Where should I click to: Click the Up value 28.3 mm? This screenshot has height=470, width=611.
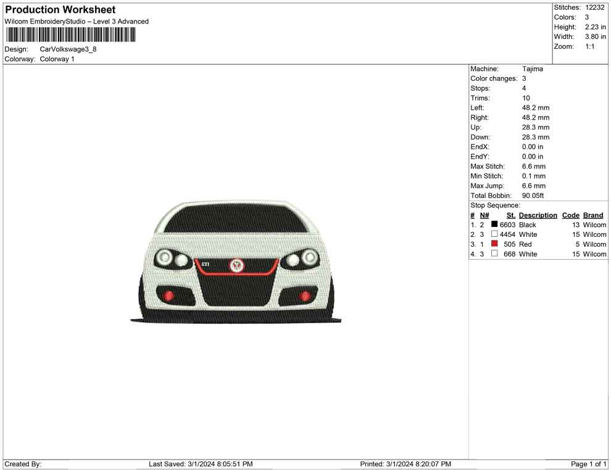[x=536, y=127]
